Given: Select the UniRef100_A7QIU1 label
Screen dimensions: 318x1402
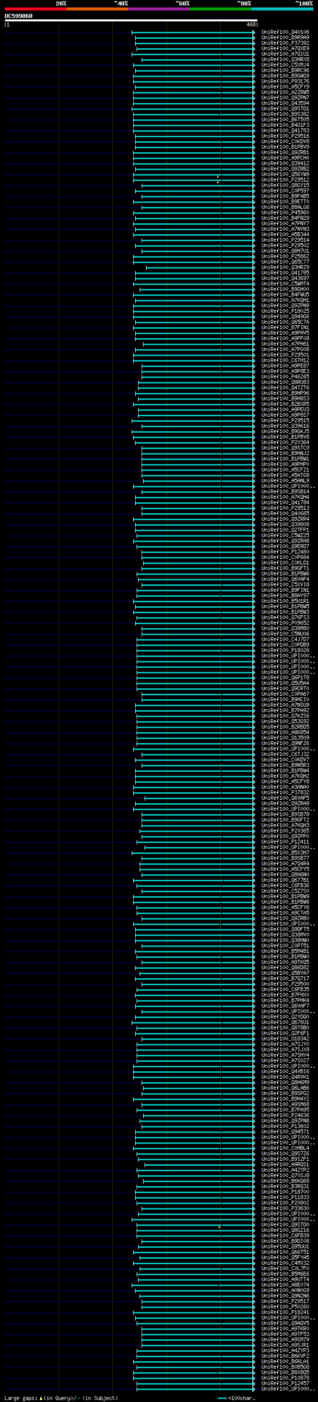Looking at the screenshot, I should click(285, 54).
